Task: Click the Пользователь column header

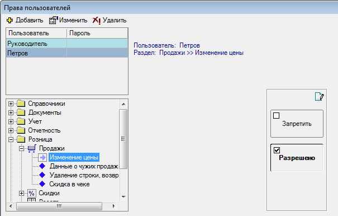Action: click(36, 33)
